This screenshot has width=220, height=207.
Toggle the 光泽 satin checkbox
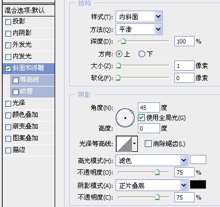(x=8, y=103)
